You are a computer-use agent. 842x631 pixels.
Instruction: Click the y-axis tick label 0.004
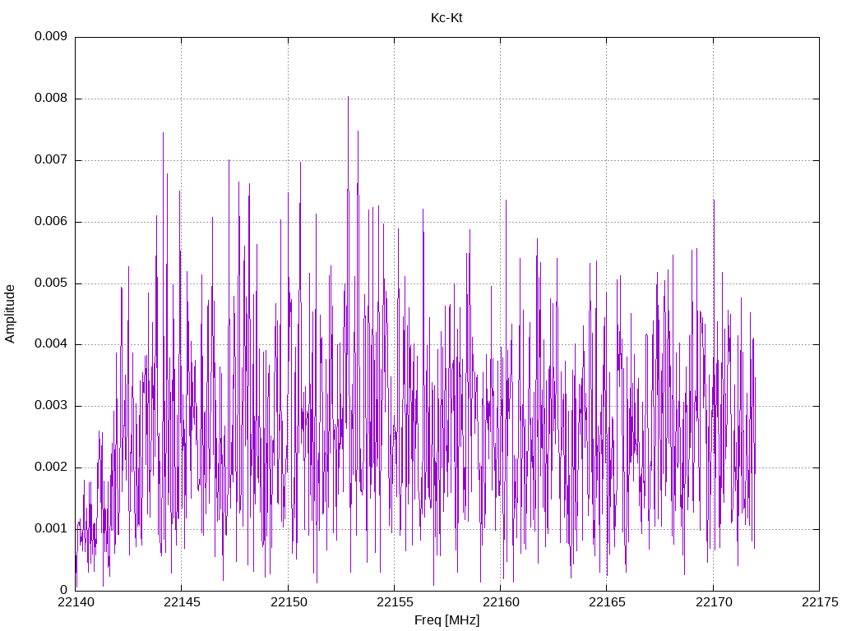51,344
